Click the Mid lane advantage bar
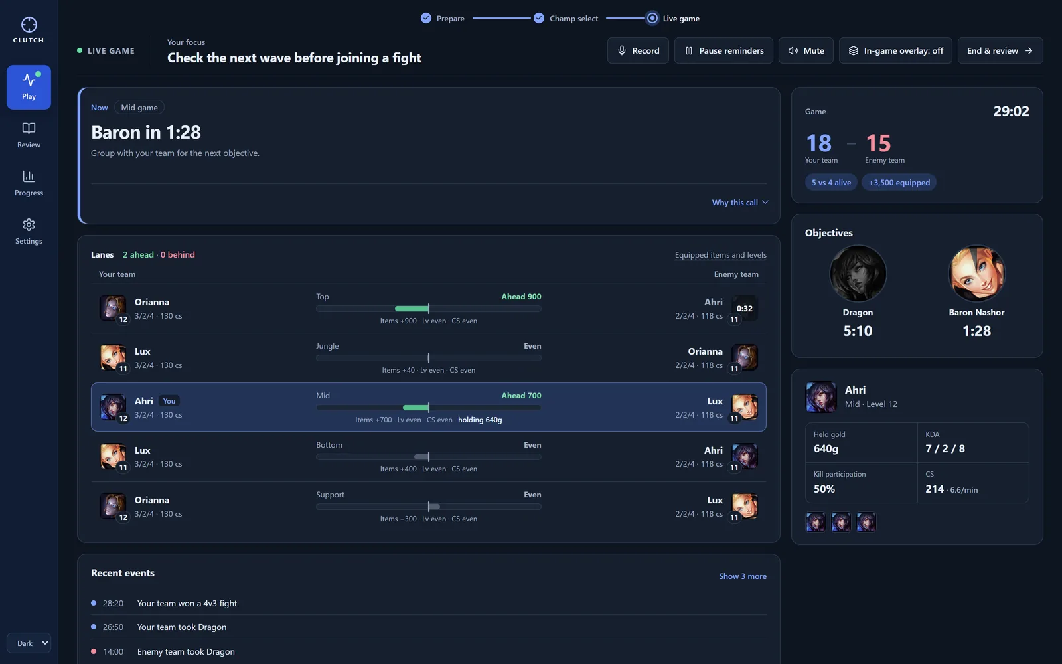1062x664 pixels. click(x=429, y=408)
